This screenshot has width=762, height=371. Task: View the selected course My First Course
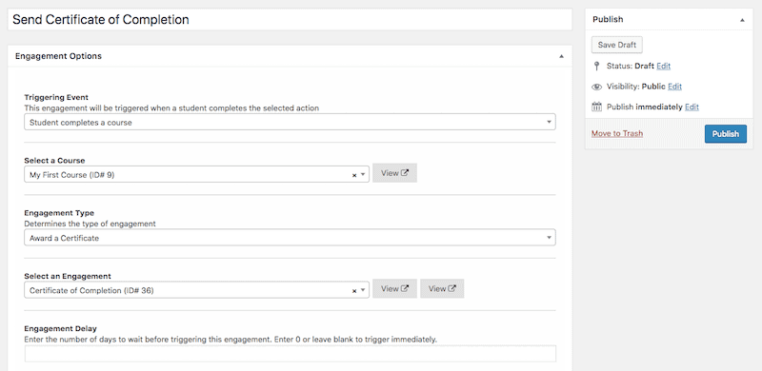coord(394,173)
